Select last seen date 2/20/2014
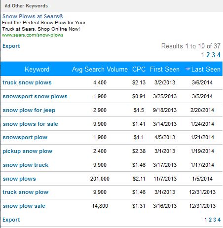The width and height of the screenshot is (223, 228). coord(202,110)
